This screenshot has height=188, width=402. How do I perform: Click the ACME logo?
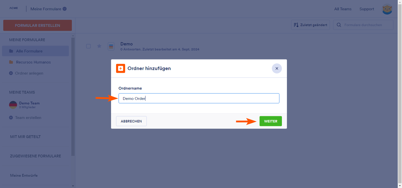(14, 8)
